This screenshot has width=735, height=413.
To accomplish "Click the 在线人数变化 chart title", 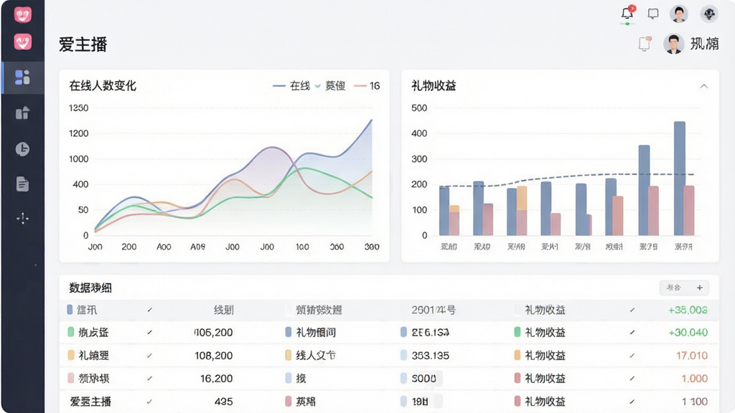I will [103, 86].
